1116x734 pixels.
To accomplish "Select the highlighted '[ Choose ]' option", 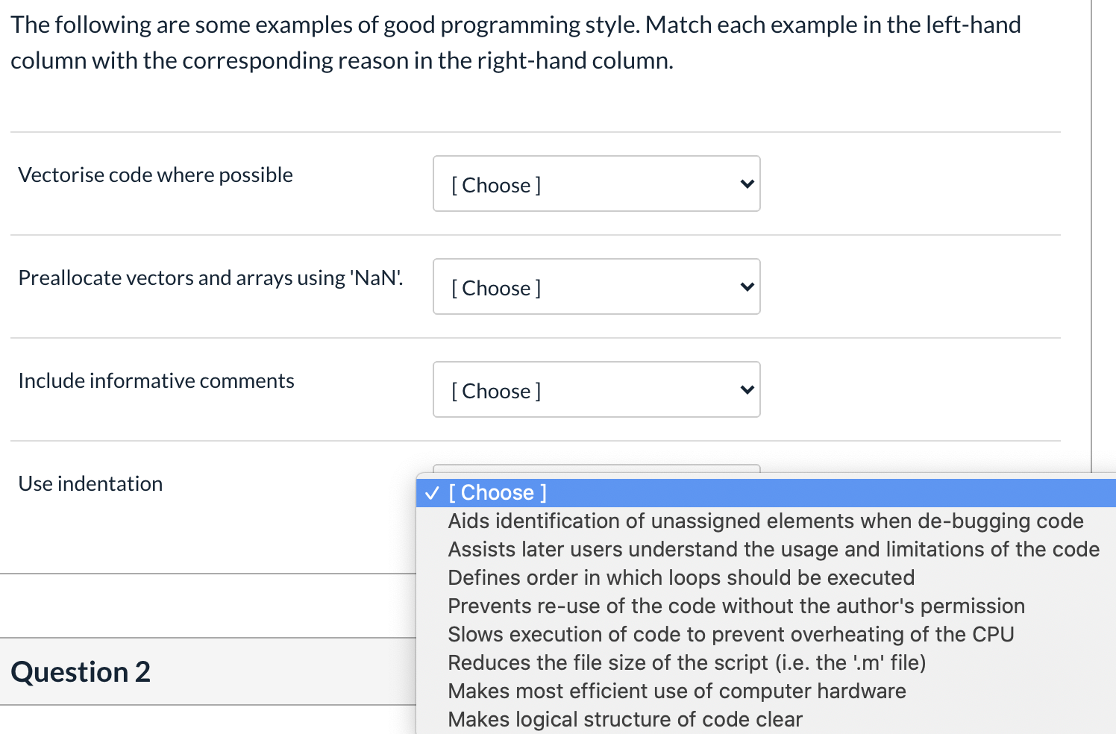I will [497, 492].
